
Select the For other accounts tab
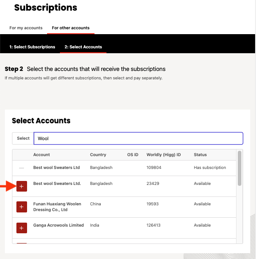point(71,28)
